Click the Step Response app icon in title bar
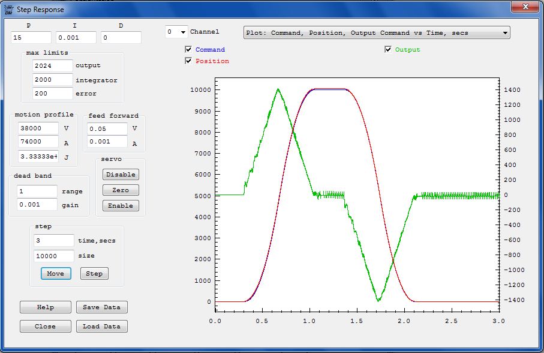544x353 pixels. tap(8, 9)
